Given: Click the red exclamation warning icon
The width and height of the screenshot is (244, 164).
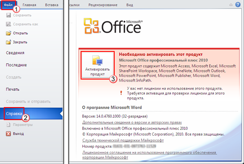Looking at the screenshot, I should click(121, 93).
